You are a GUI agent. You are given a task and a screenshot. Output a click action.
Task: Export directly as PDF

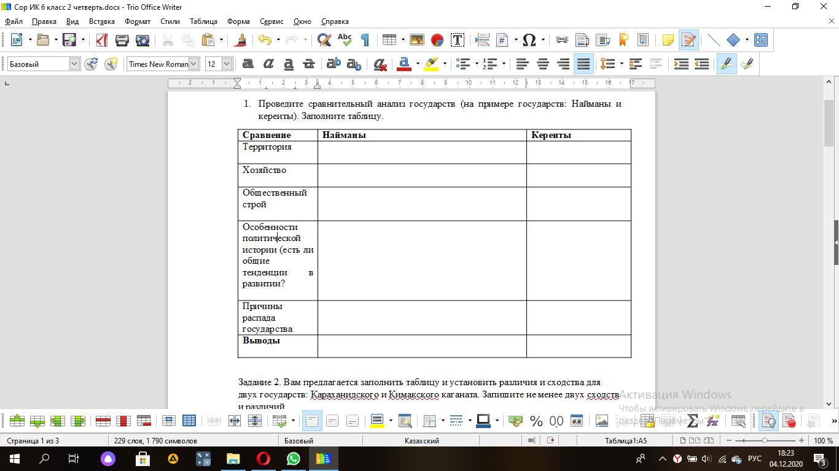point(102,40)
